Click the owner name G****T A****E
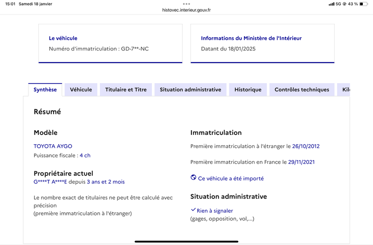Image resolution: width=373 pixels, height=245 pixels. click(x=50, y=182)
